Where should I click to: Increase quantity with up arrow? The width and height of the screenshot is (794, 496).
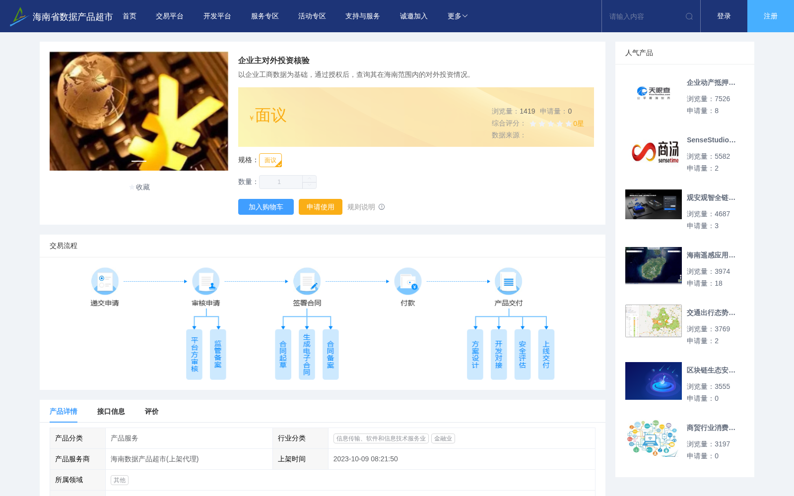[x=310, y=179]
